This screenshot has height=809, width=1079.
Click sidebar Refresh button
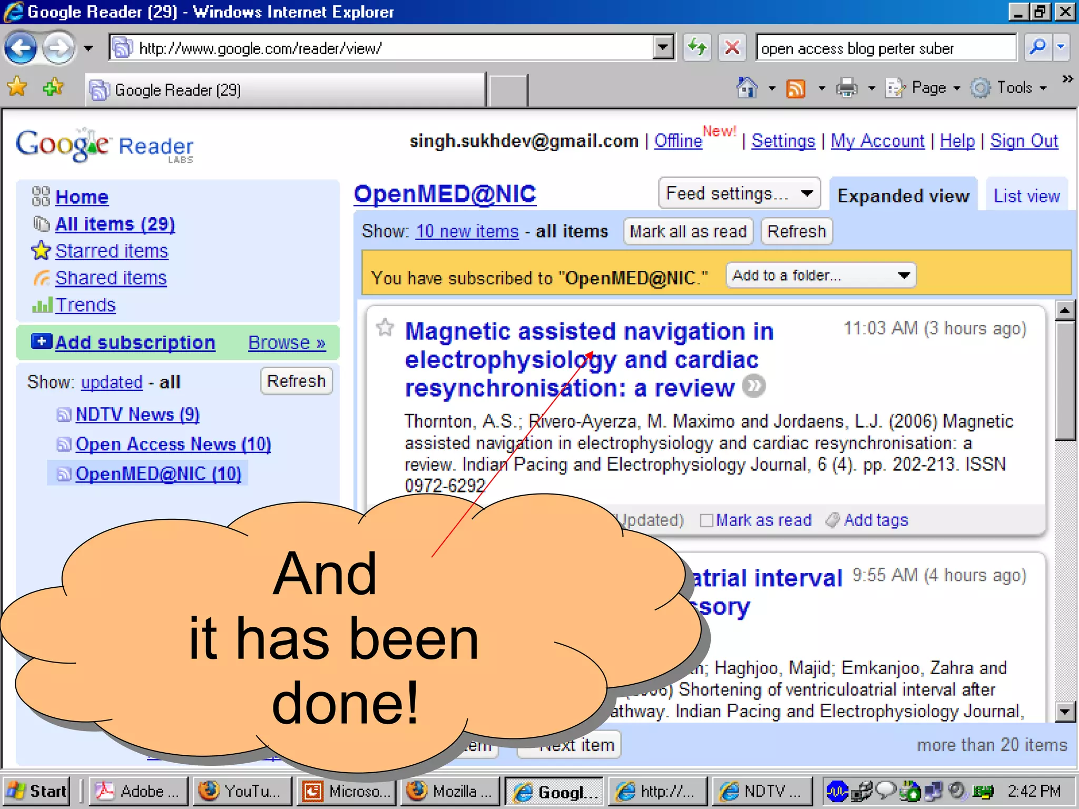[297, 381]
